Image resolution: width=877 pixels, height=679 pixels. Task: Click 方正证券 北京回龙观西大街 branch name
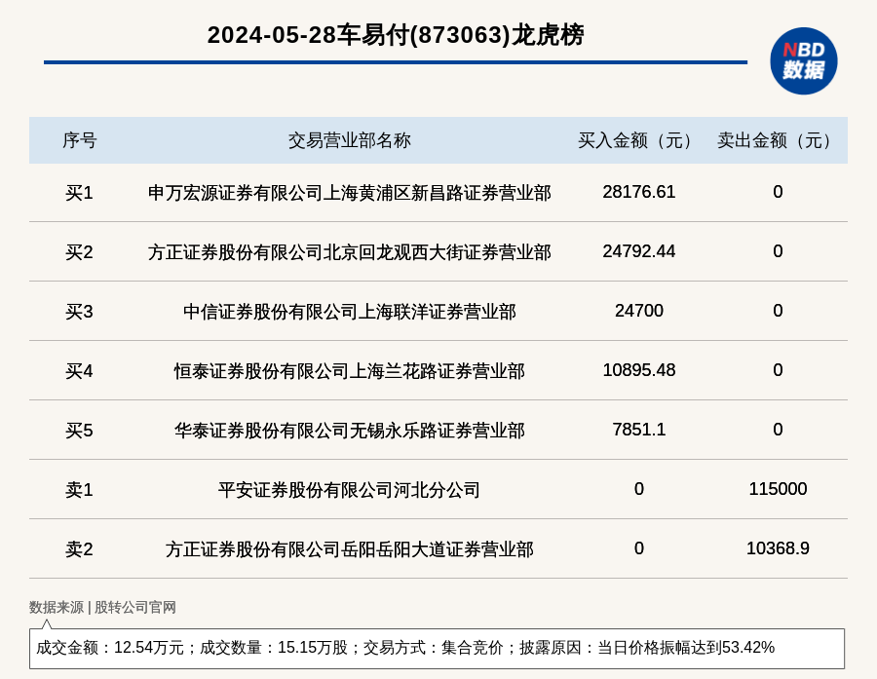350,252
